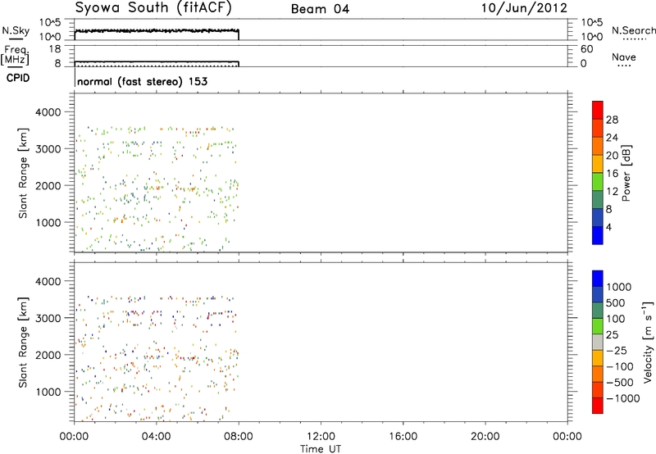Click the 'CPID' row label

click(x=18, y=78)
